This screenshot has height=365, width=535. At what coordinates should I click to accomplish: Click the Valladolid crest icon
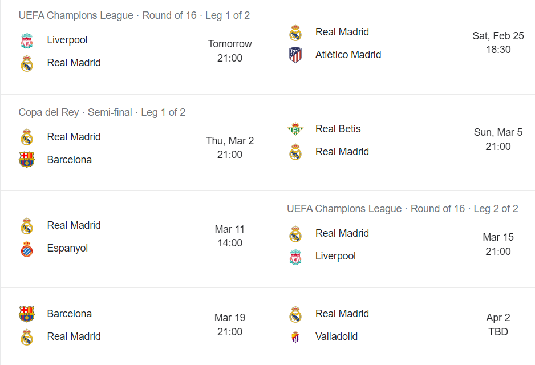click(x=295, y=337)
